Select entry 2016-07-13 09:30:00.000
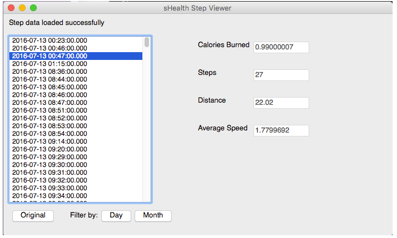The width and height of the screenshot is (397, 238). pyautogui.click(x=76, y=165)
